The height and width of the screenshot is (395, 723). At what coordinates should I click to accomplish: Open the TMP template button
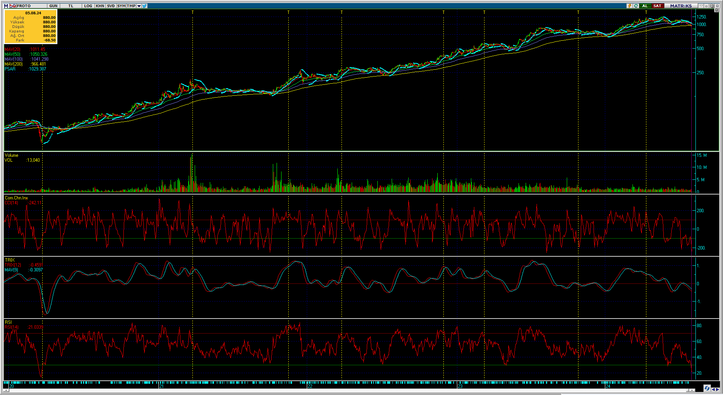coord(131,6)
